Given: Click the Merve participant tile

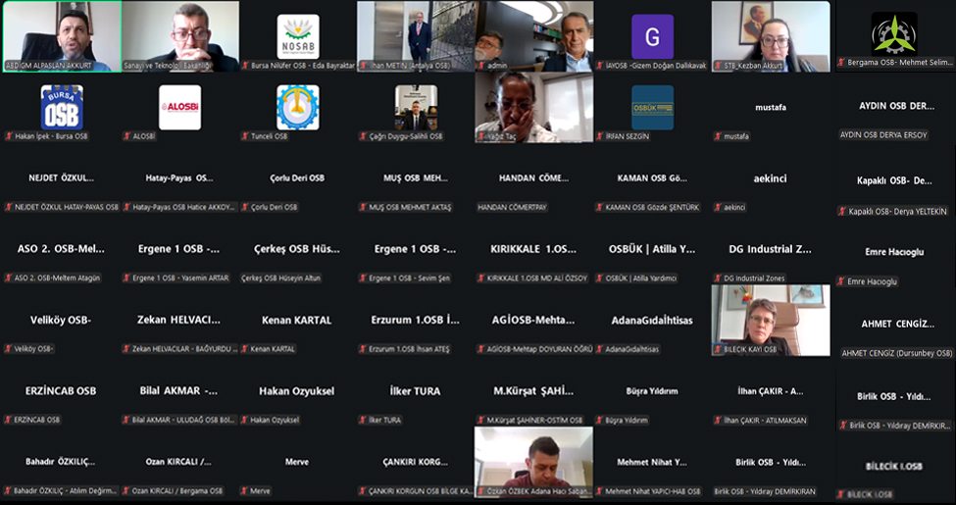Looking at the screenshot, I should (x=297, y=462).
